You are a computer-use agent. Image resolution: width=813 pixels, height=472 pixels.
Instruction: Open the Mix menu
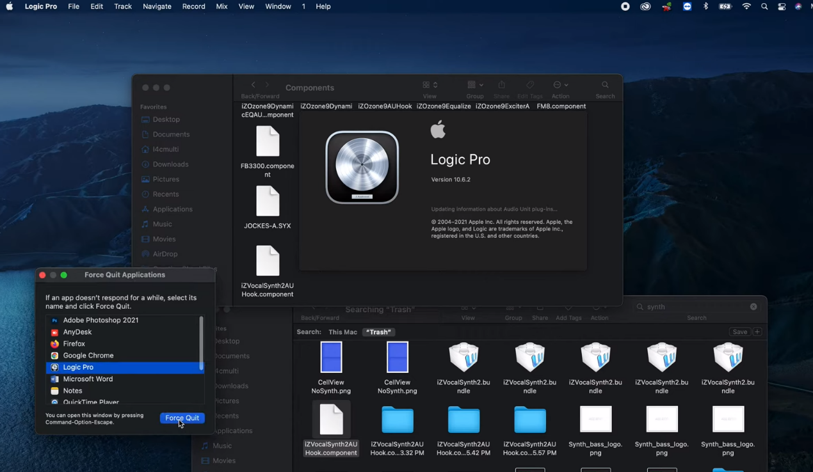point(221,6)
